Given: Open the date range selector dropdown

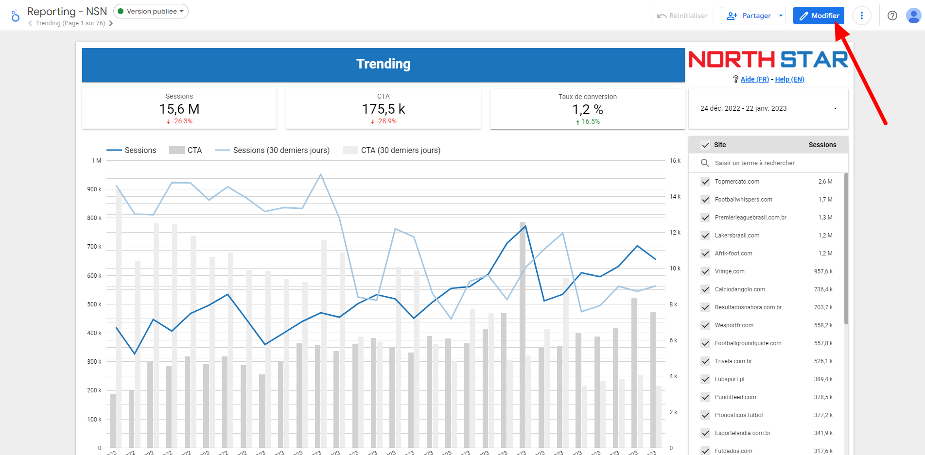Looking at the screenshot, I should [x=768, y=108].
